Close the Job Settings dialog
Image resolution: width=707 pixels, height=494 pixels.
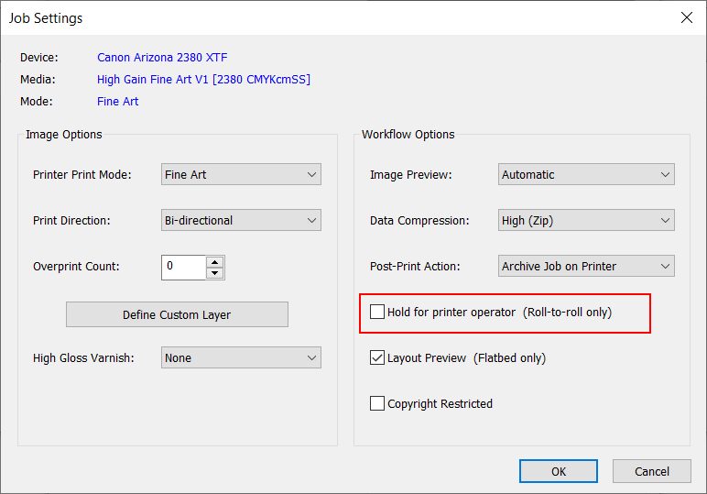point(686,17)
